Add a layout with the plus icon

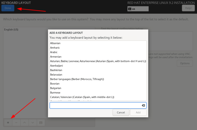[8, 123]
